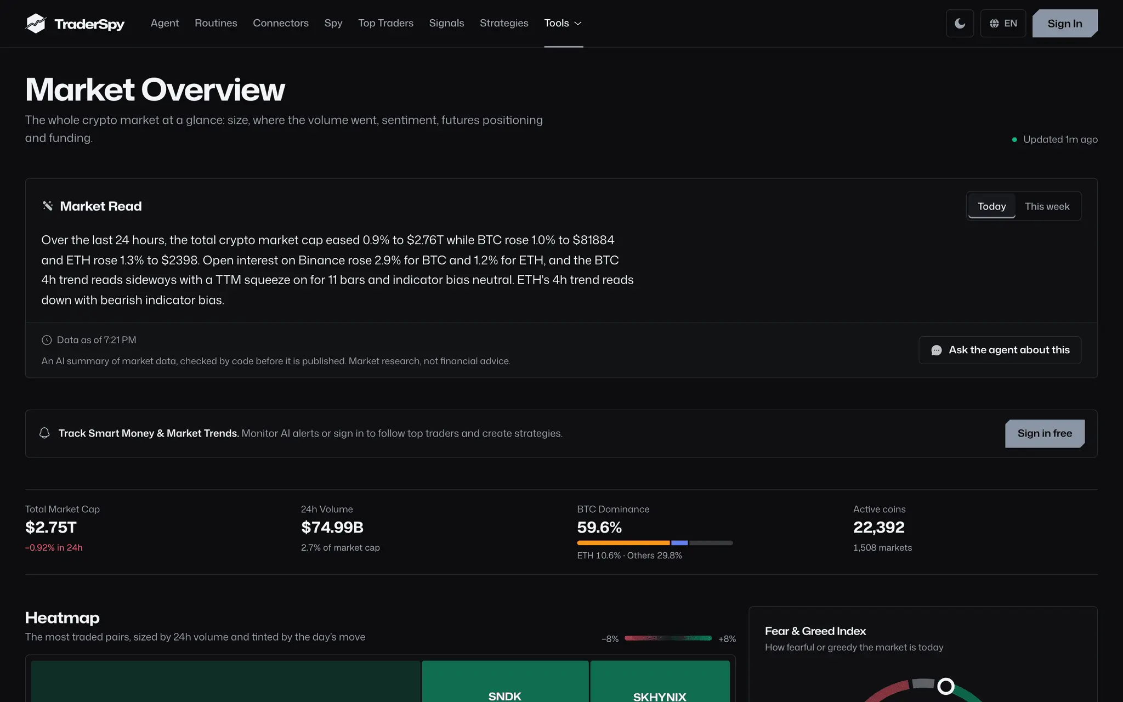Click the 1,508 markets label

[x=882, y=547]
